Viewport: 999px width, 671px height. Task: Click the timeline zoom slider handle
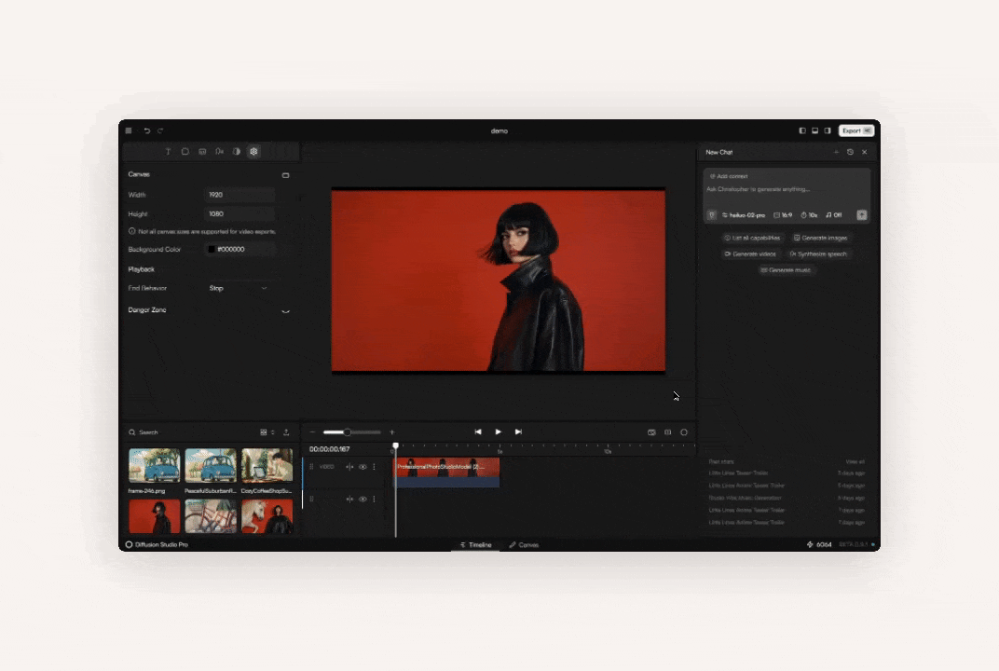348,432
